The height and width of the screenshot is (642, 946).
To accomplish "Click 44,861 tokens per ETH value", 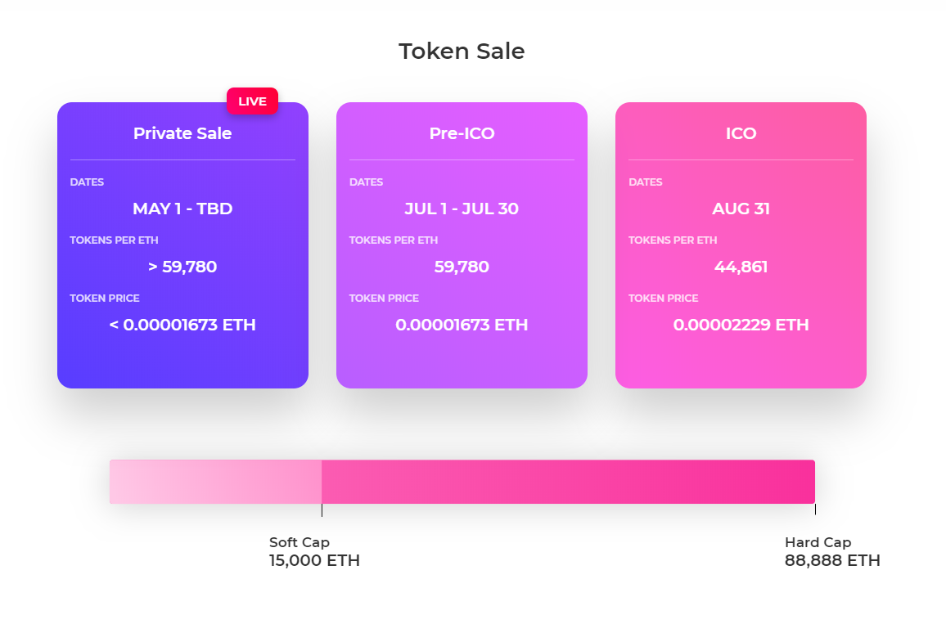I will tap(741, 267).
